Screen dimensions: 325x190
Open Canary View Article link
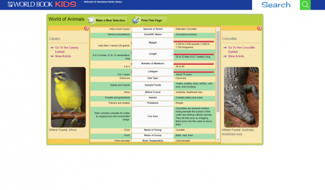click(63, 56)
